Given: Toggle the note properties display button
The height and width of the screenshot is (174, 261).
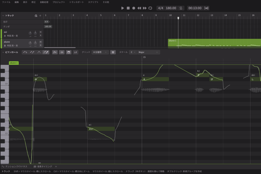Looking at the screenshot, I should click(x=75, y=52).
